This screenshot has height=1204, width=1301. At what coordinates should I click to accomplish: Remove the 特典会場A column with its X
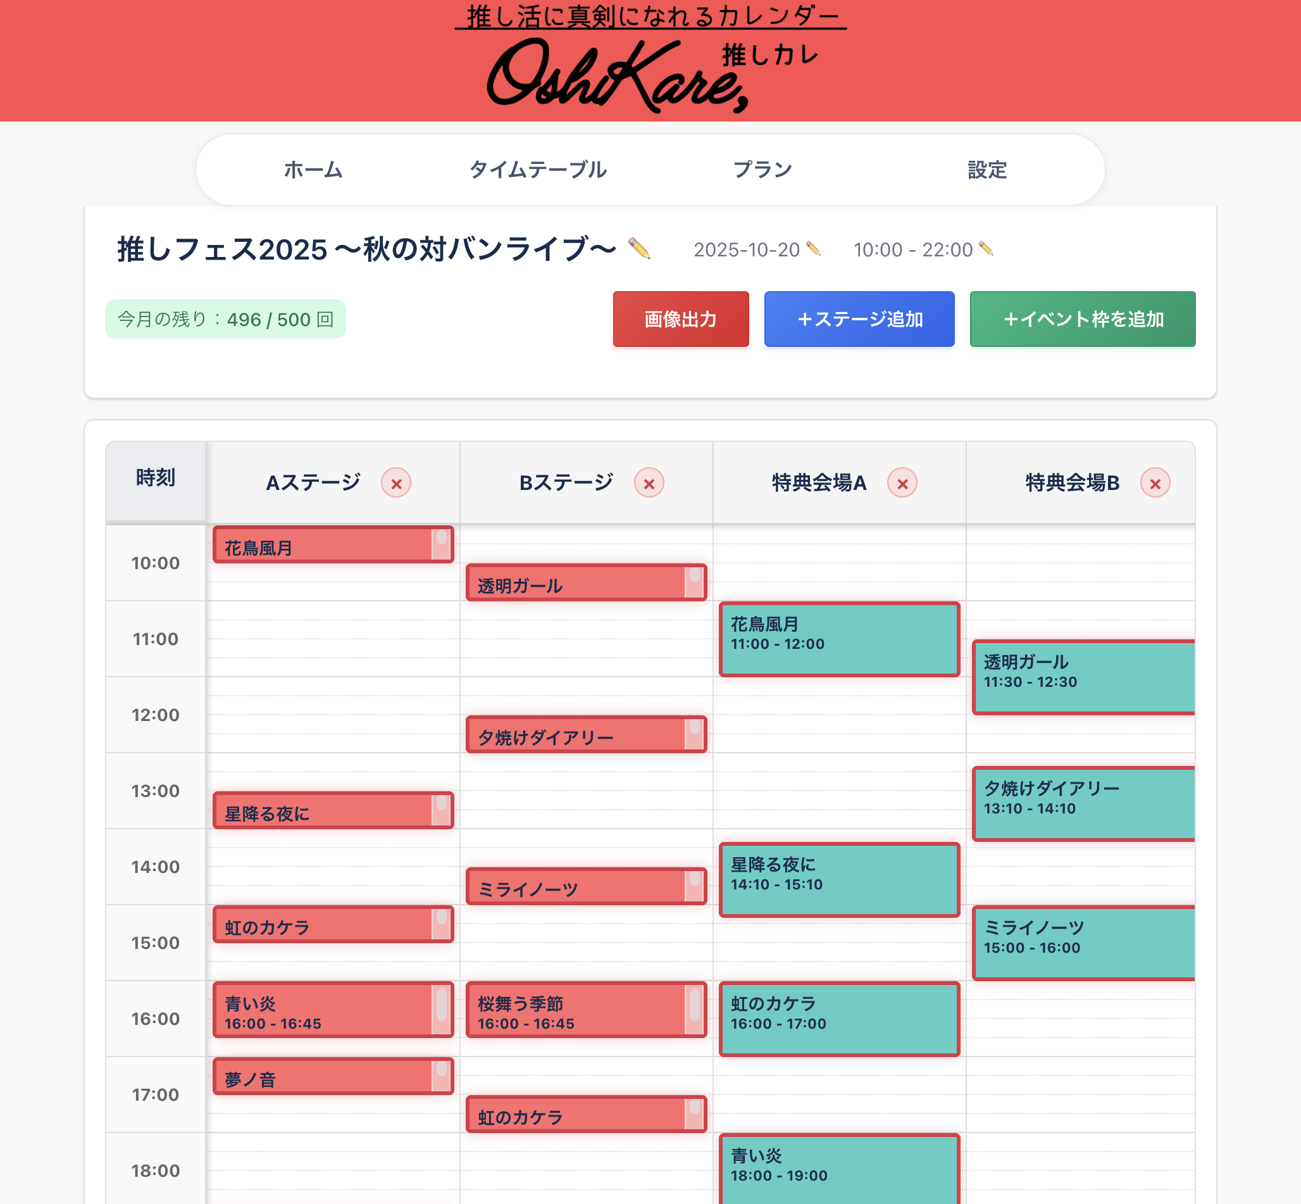click(902, 483)
